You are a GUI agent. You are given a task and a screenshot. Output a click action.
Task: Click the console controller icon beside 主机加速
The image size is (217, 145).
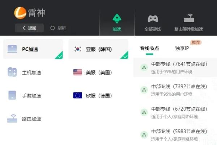[12, 72]
